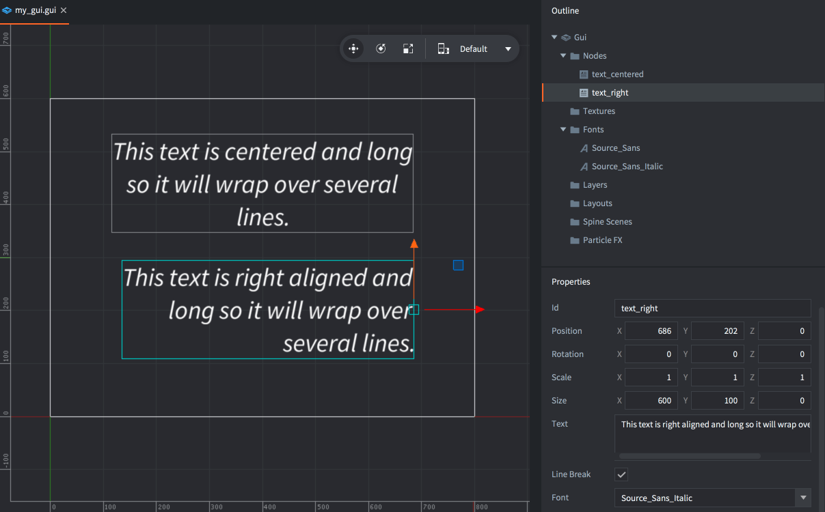Collapse the Nodes tree group
The width and height of the screenshot is (825, 512).
click(x=564, y=56)
